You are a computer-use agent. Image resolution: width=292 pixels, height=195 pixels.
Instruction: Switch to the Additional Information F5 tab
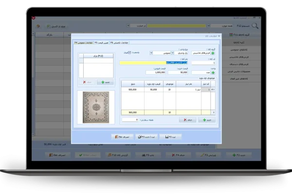119,43
